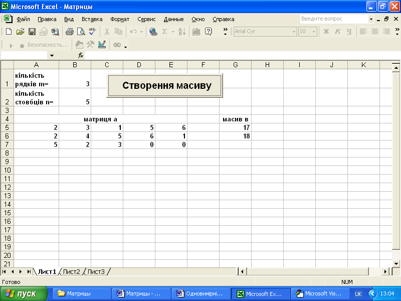The image size is (401, 301).
Task: Click the Excel document icon in menu bar
Action: 8,19
